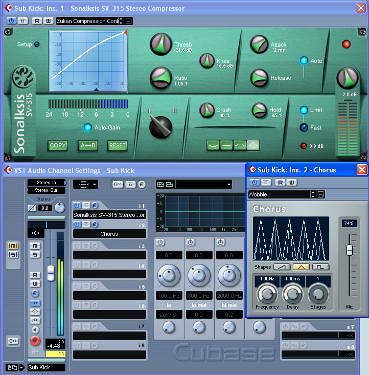The height and width of the screenshot is (375, 369).
Task: Select the sawtooth Chorus shape
Action: [x=282, y=267]
